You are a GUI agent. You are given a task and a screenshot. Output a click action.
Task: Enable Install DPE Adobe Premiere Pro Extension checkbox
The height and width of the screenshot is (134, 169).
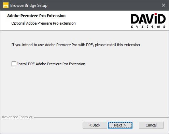14,64
